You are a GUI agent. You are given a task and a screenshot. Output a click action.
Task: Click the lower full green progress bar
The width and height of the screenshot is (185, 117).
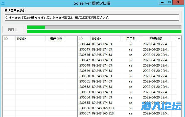pyautogui.click(x=104, y=31)
